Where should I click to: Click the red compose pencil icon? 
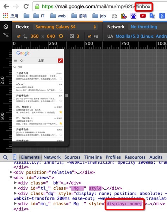61,61
